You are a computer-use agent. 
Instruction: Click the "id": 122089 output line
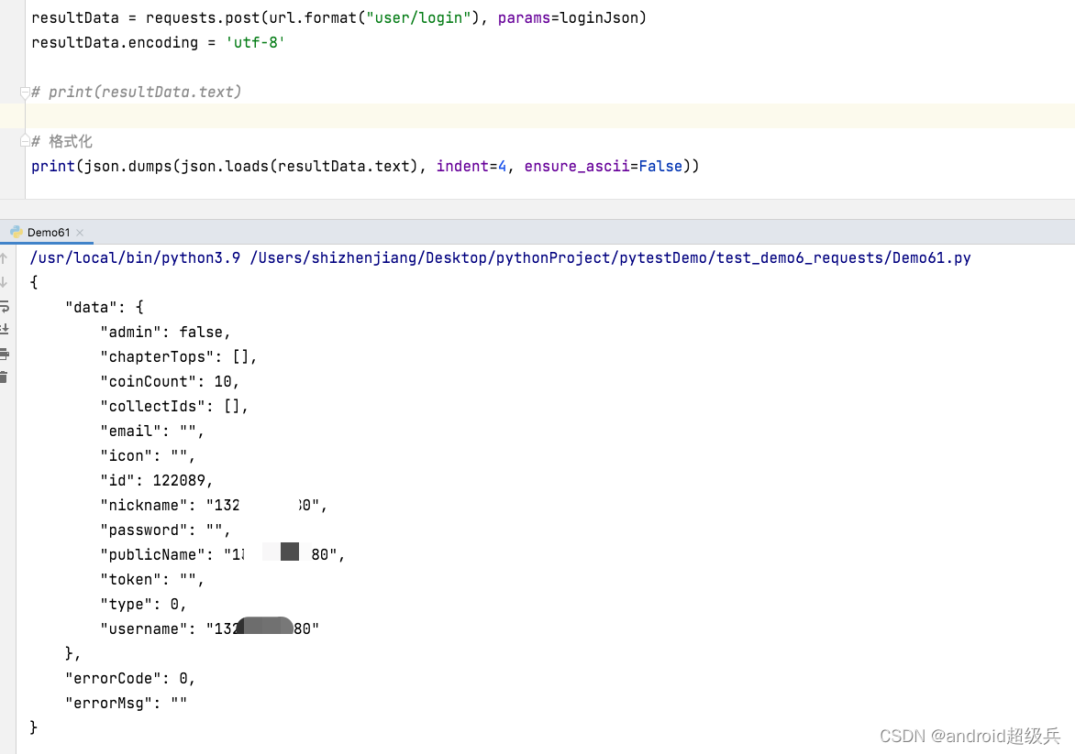pos(156,480)
